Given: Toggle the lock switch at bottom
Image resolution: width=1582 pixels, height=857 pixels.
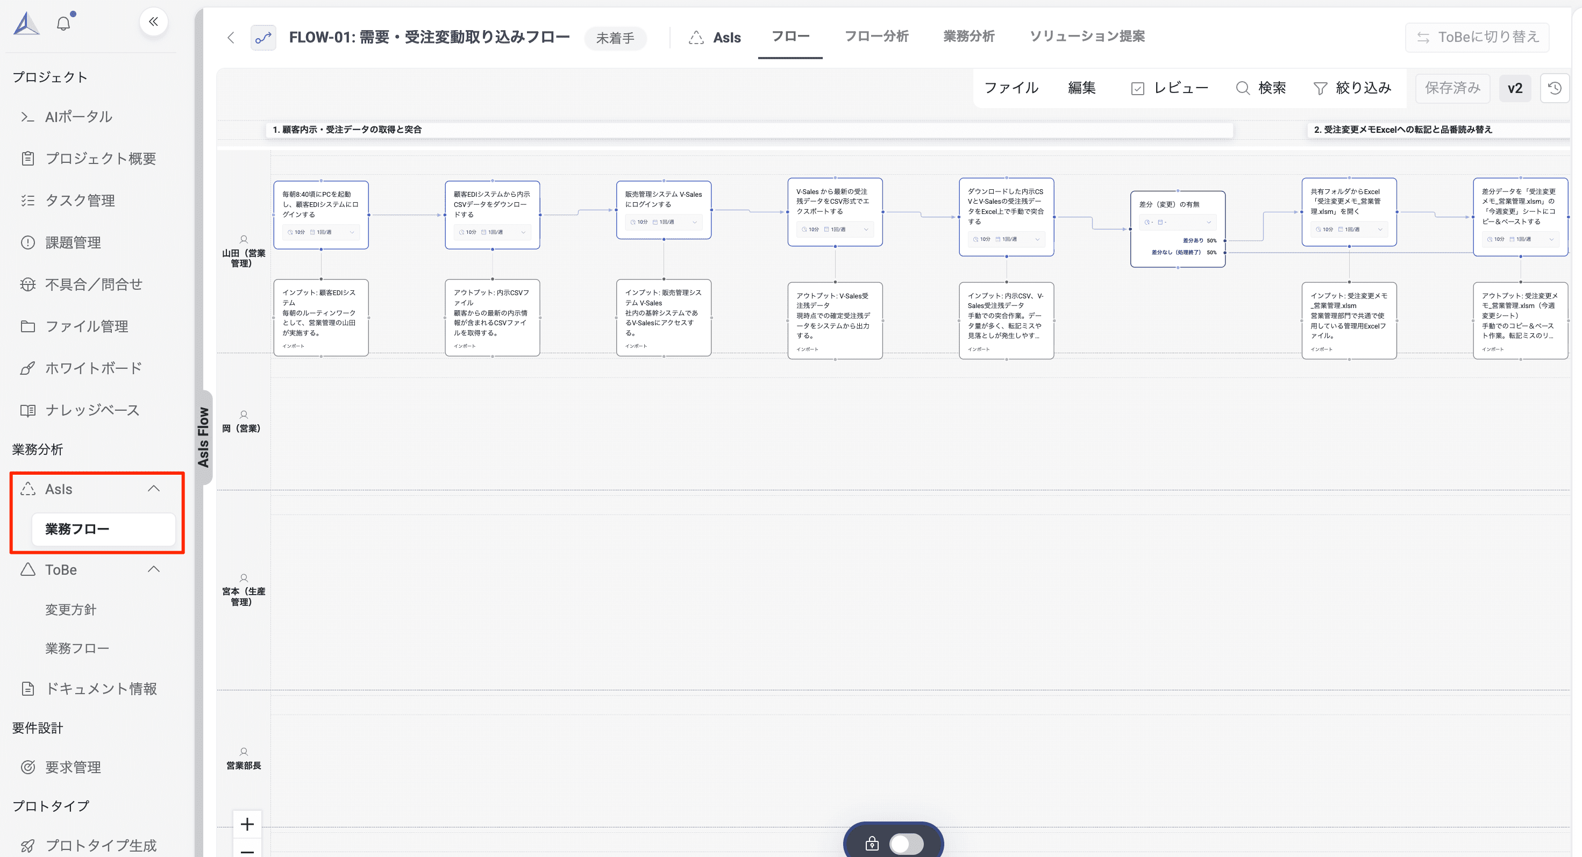Looking at the screenshot, I should (906, 844).
